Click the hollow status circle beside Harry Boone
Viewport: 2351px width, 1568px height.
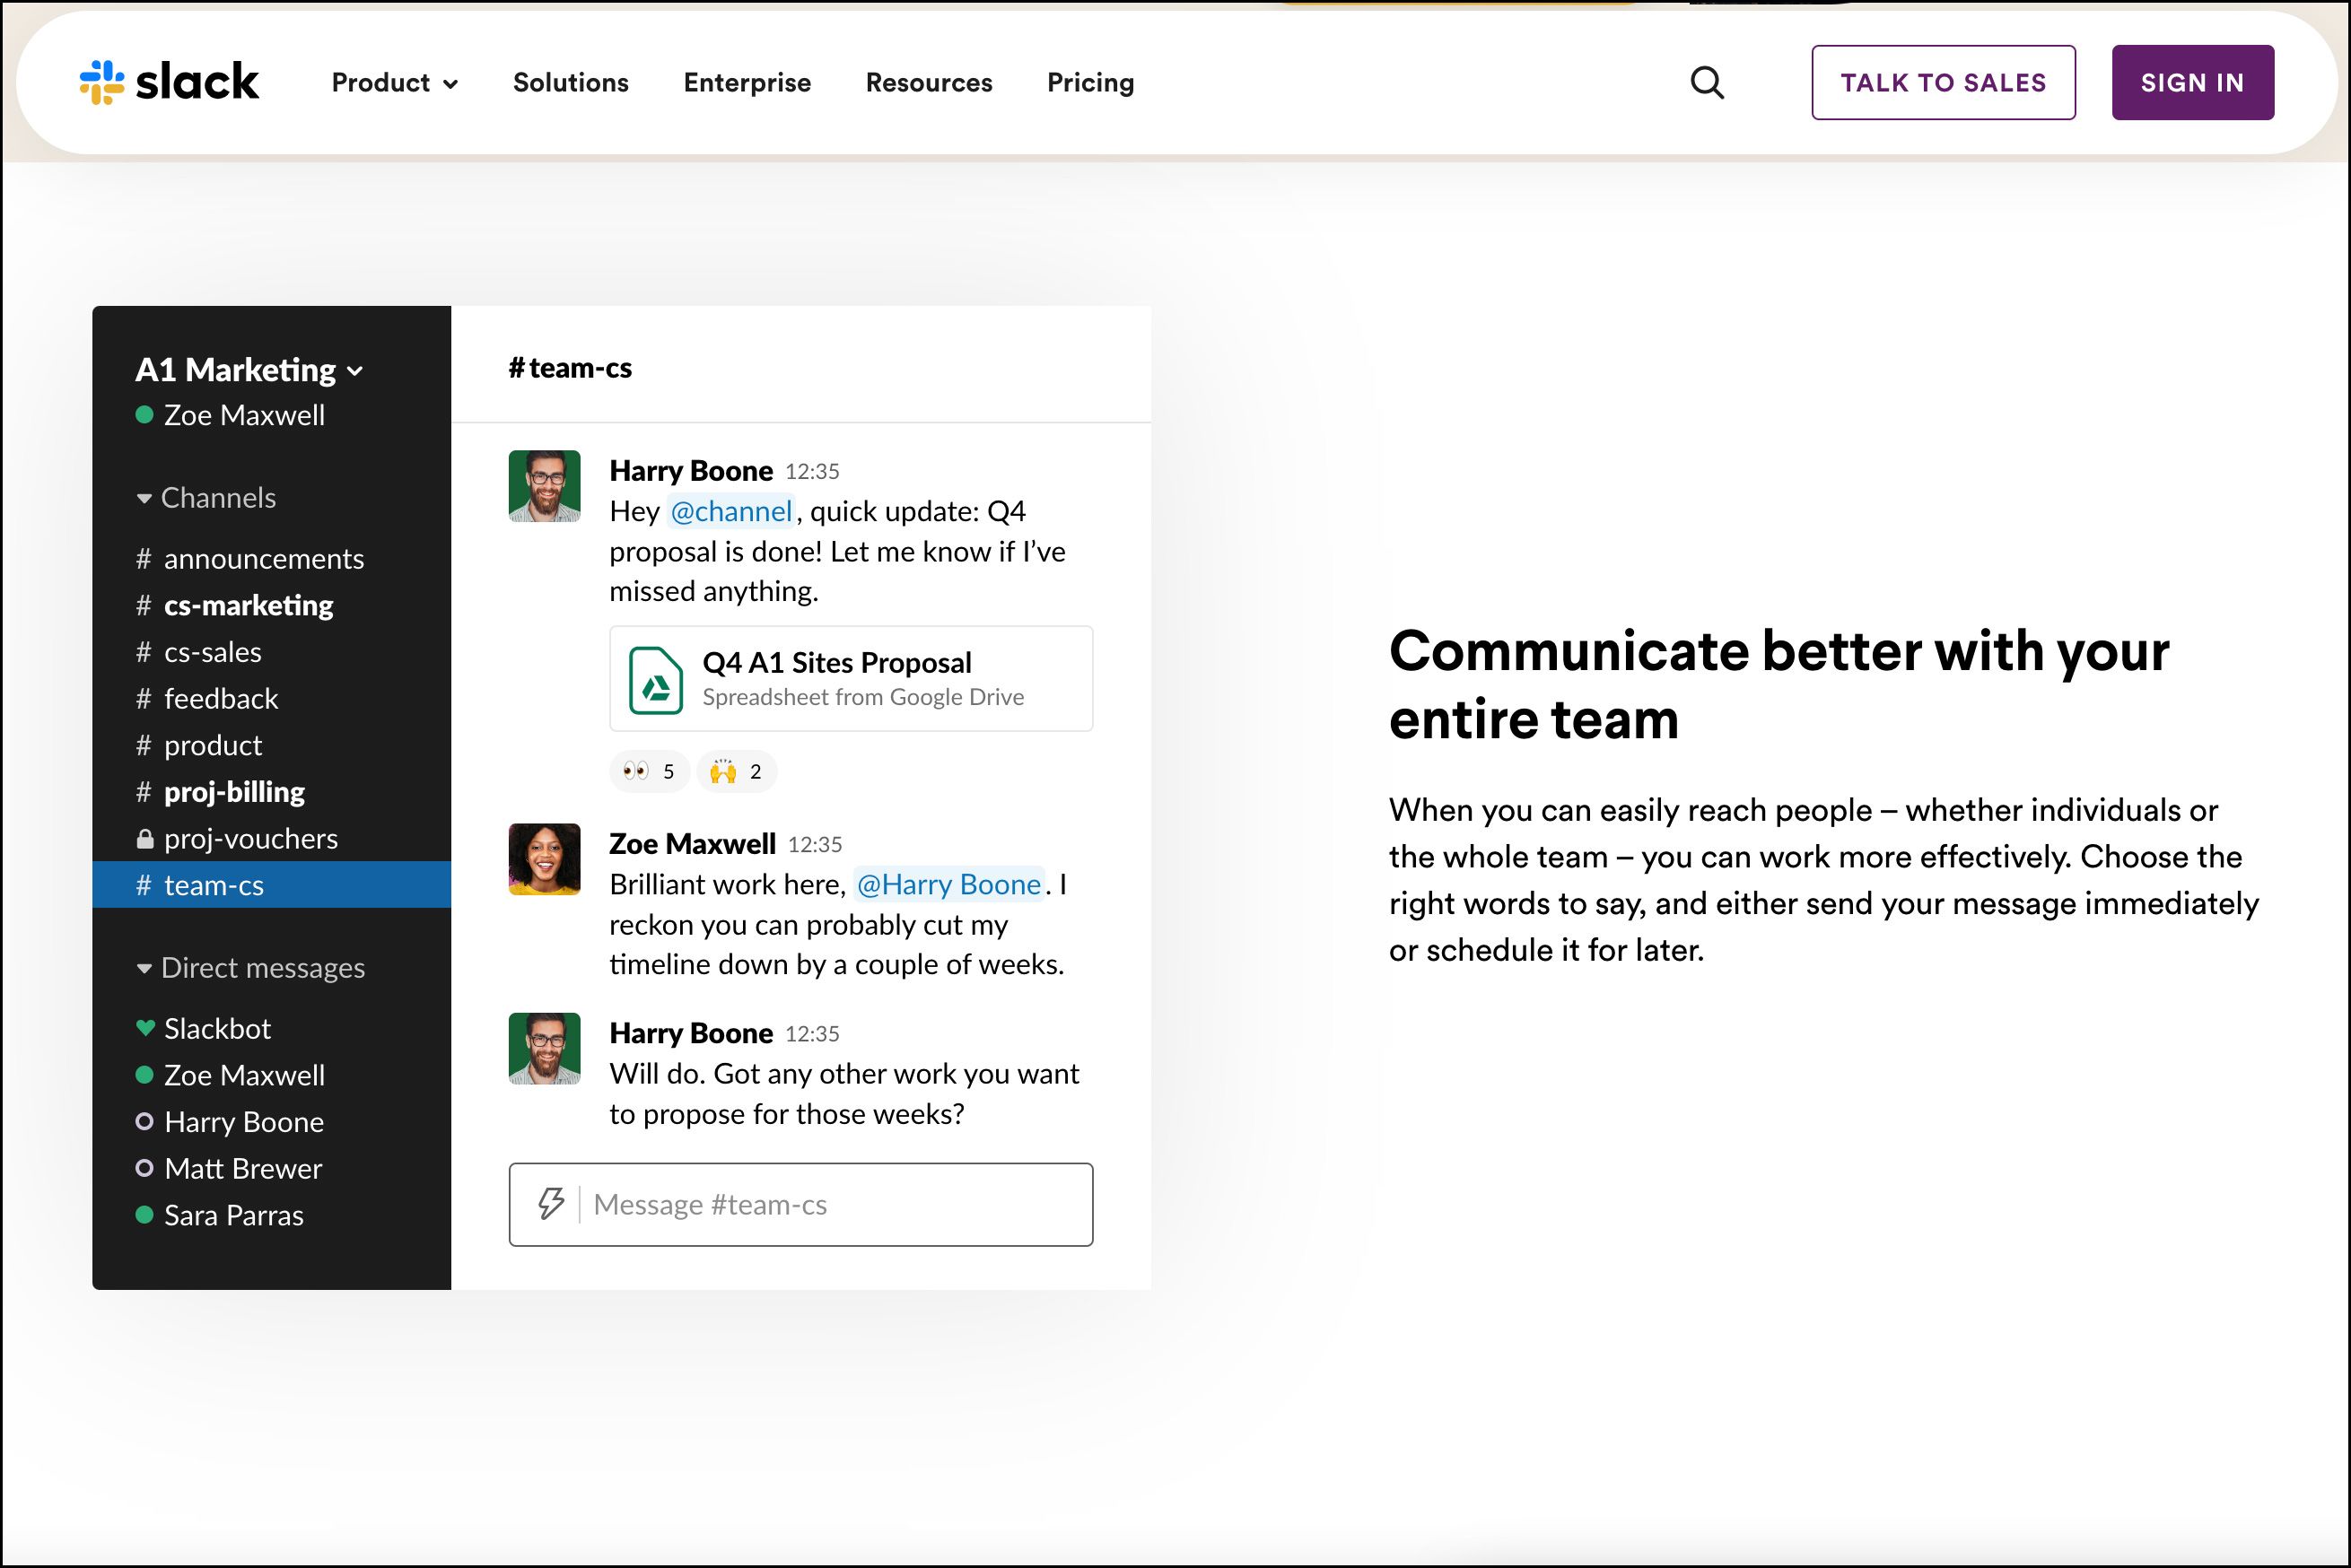144,1121
